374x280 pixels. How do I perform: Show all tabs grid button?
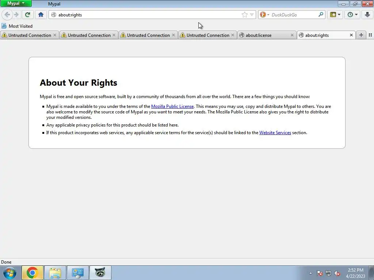(370, 35)
